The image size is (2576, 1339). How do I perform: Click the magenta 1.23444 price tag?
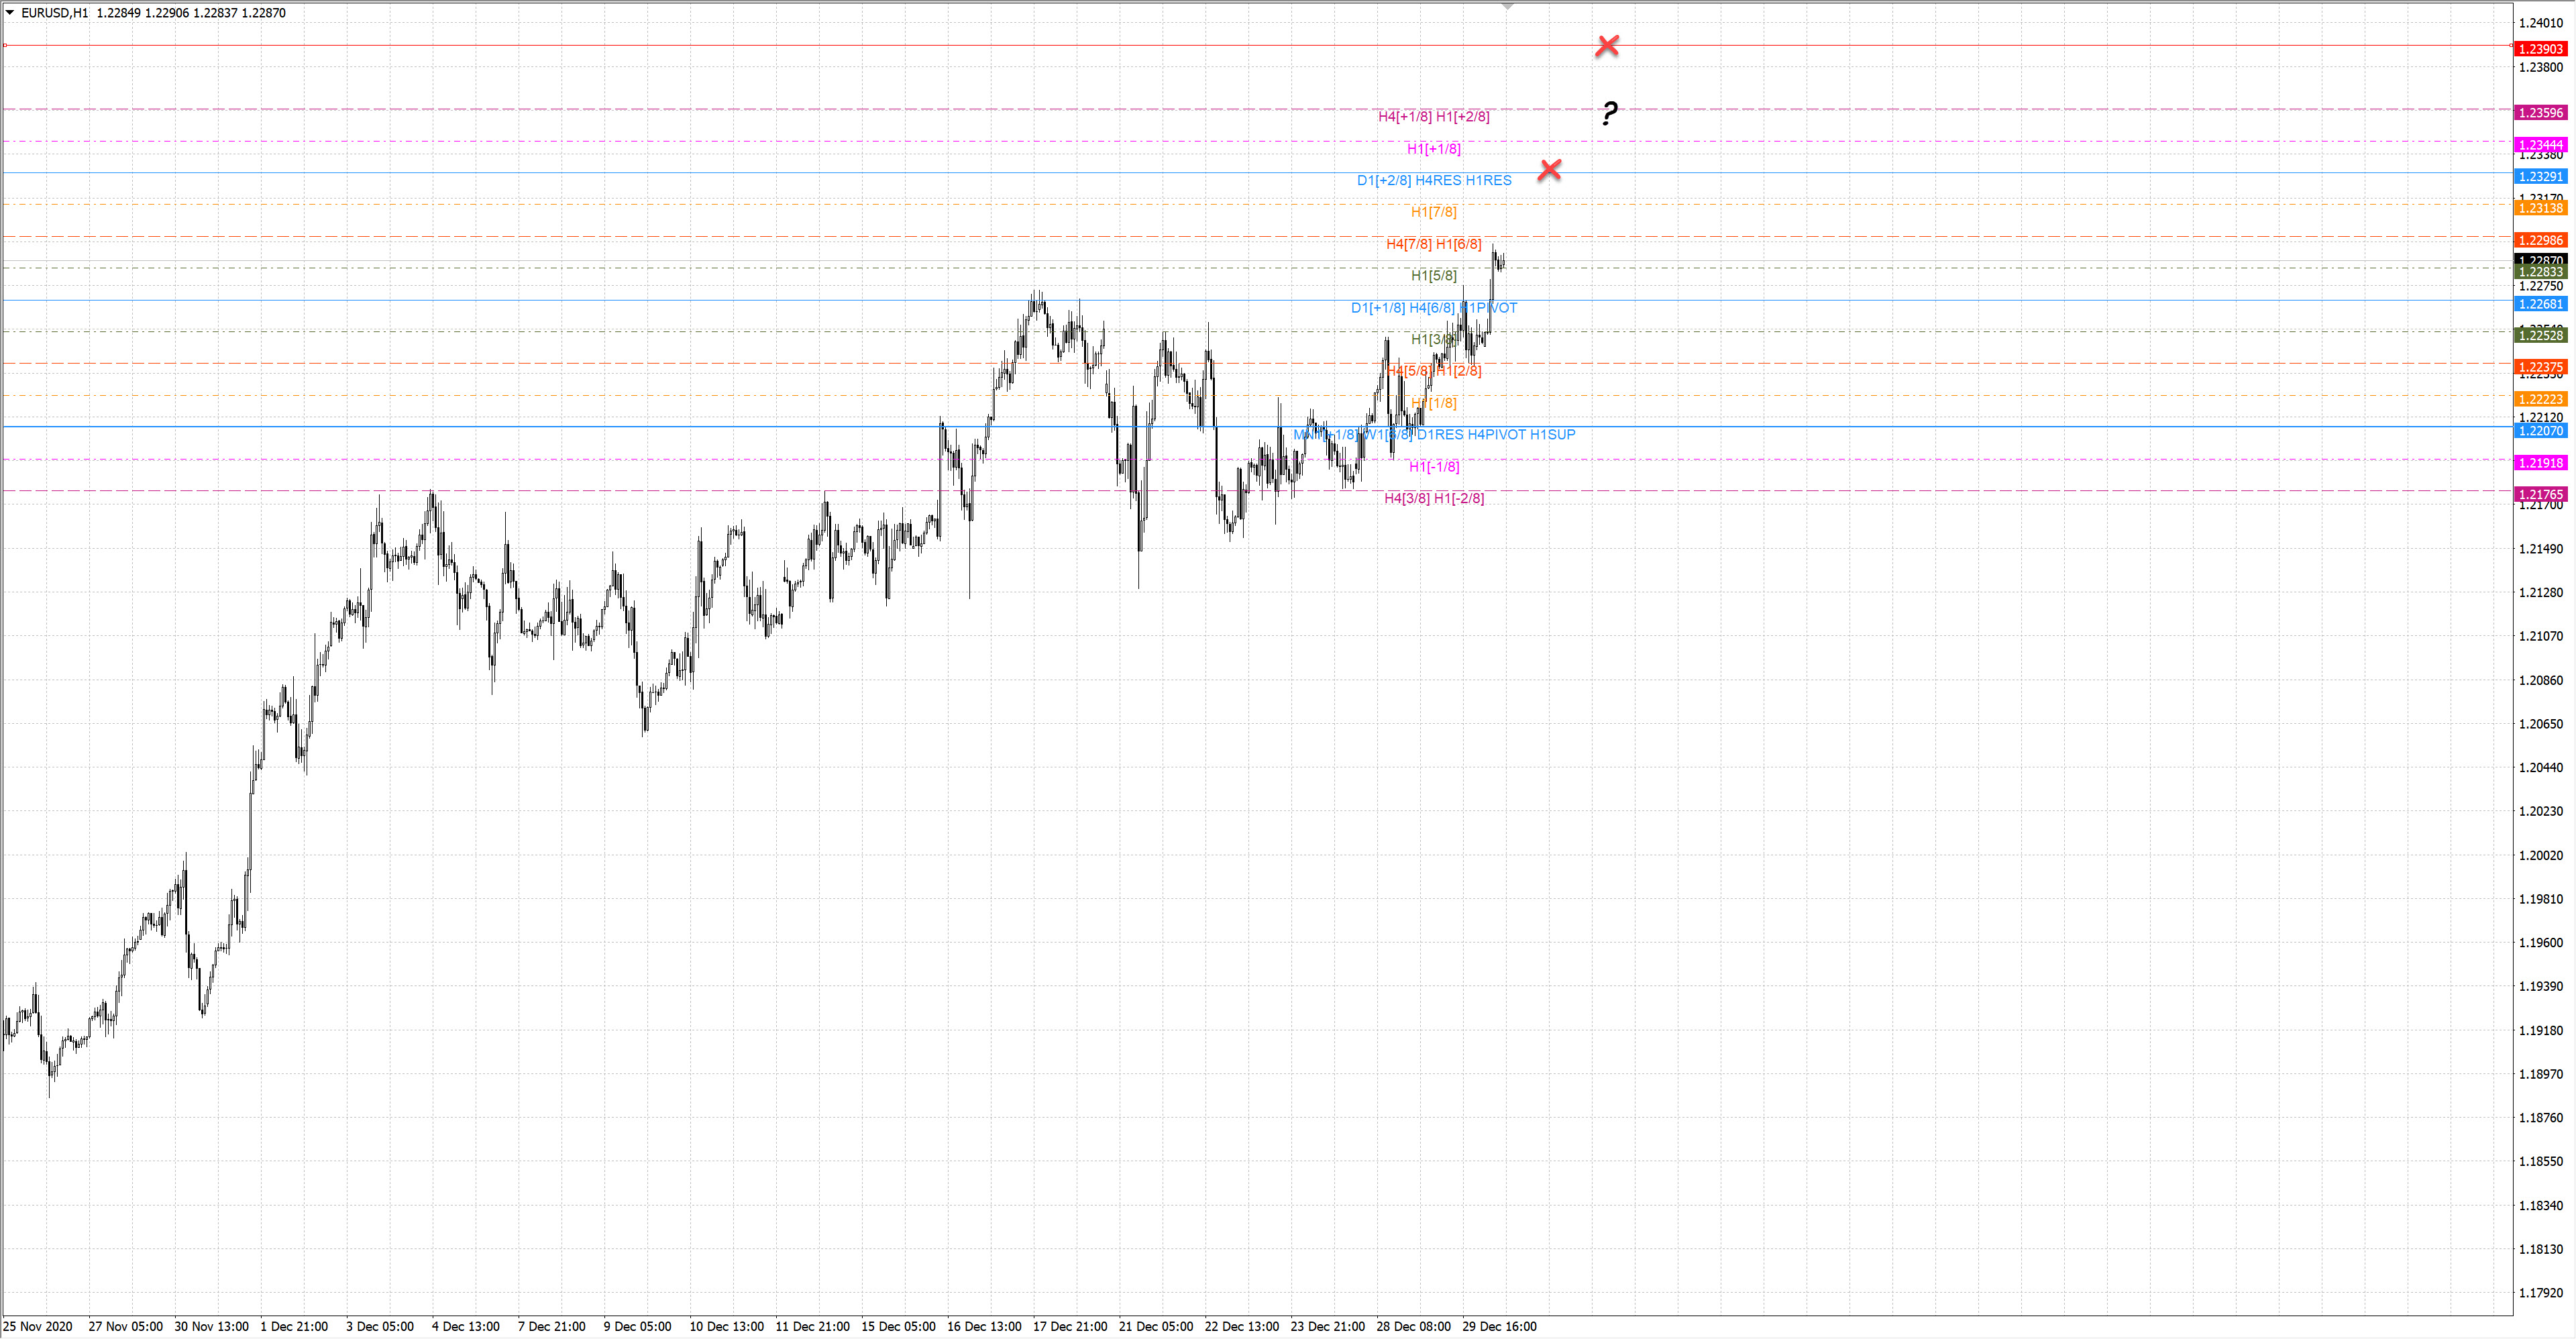[2540, 145]
